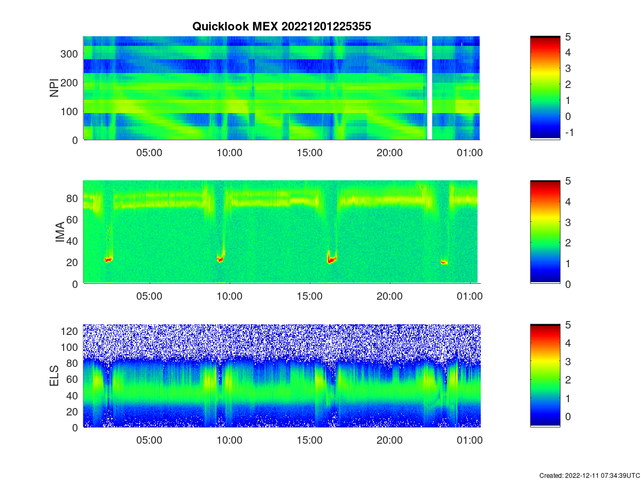641x480 pixels.
Task: Click the 'Created: 2022-12-11 07:34:39UTC' timestamp
Action: point(589,475)
